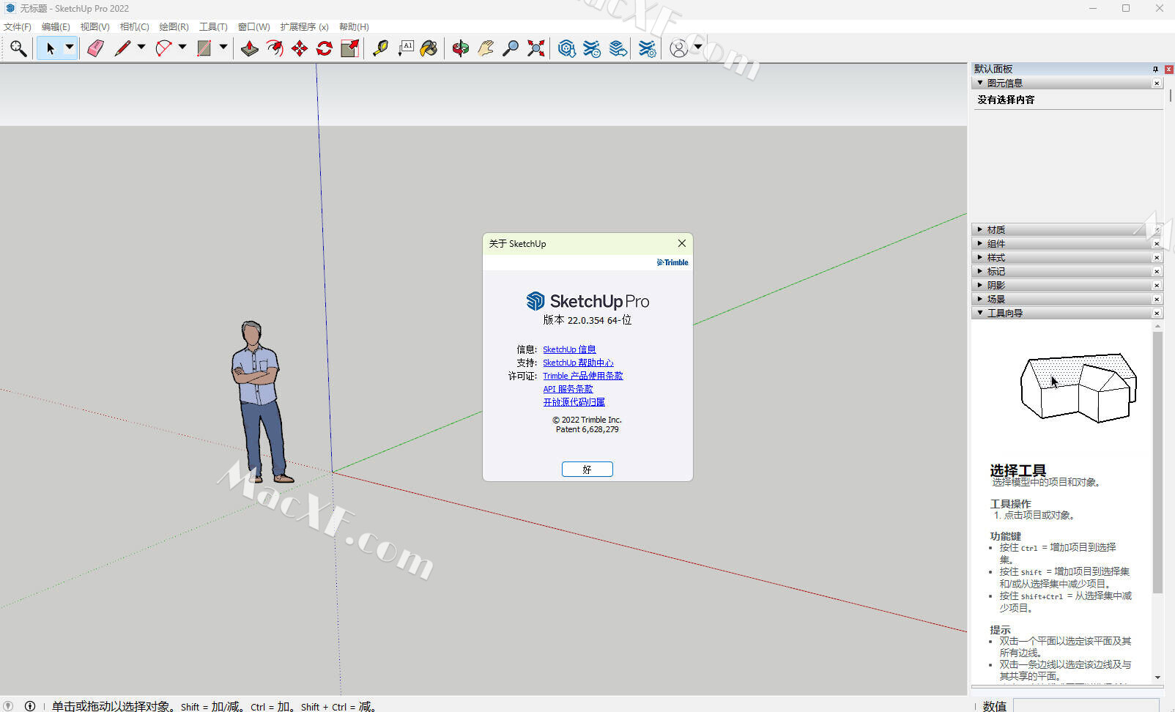Activate the Paint Bucket tool

429,48
